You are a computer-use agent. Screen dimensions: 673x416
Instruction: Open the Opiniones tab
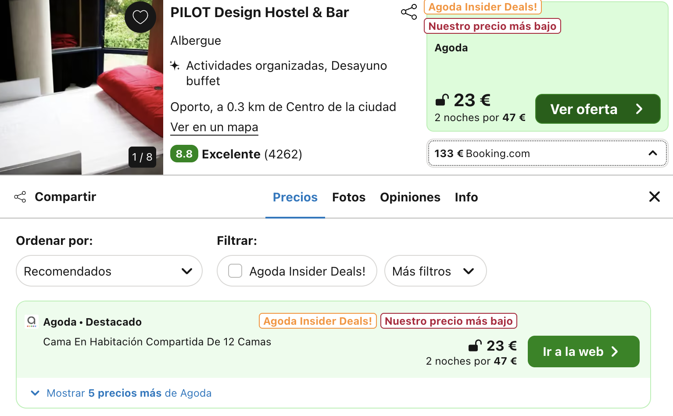(410, 197)
